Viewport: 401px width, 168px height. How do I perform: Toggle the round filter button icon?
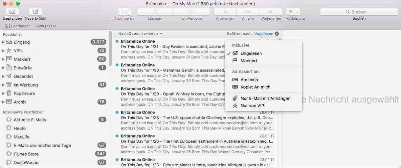tap(277, 33)
